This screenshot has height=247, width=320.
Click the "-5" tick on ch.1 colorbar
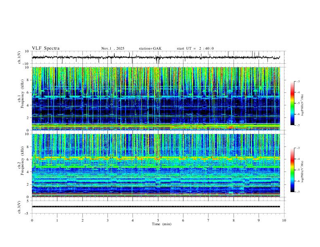coord(298,103)
